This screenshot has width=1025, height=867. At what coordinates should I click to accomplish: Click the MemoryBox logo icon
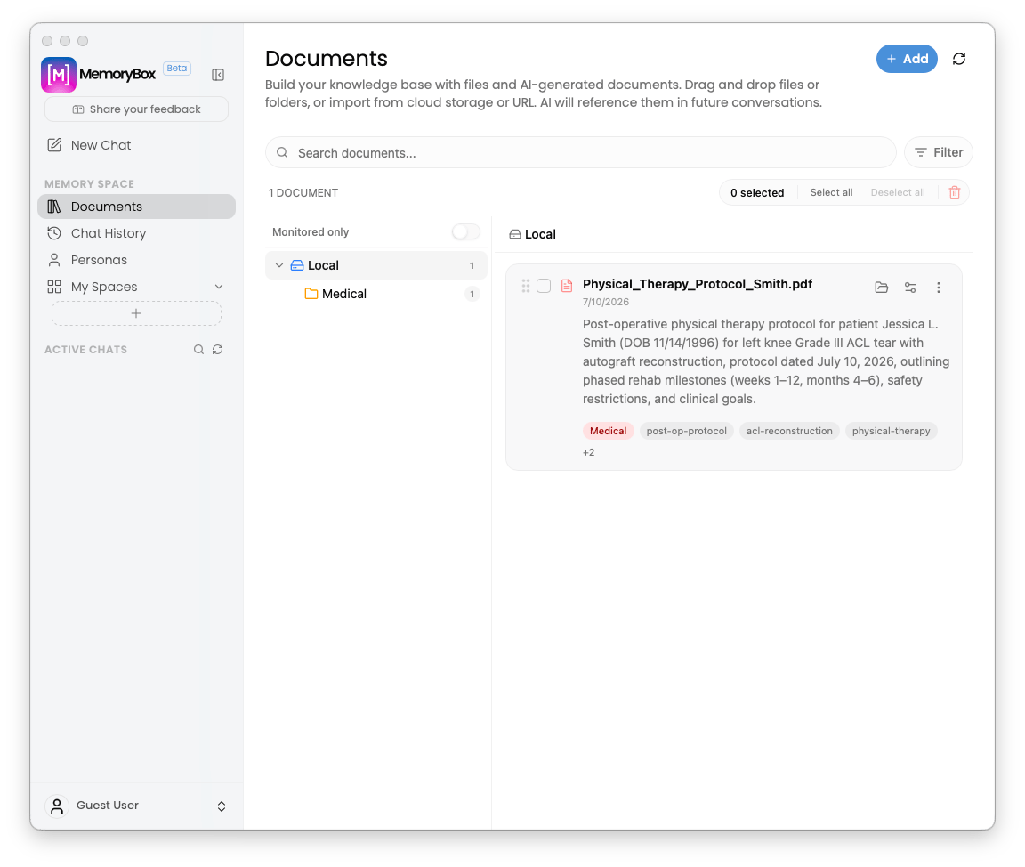58,75
